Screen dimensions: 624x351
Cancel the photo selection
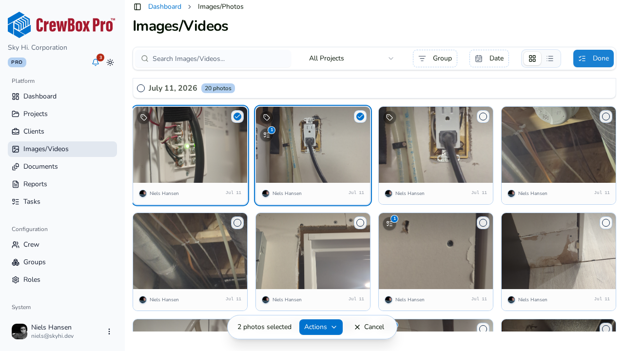(x=369, y=327)
